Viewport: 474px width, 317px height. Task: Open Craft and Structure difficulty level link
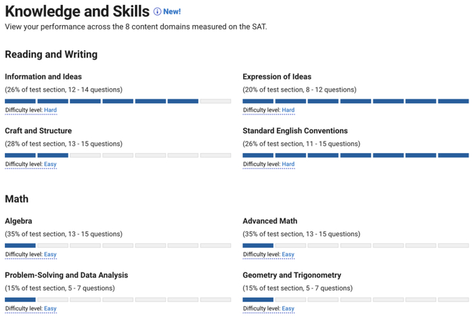pos(50,164)
